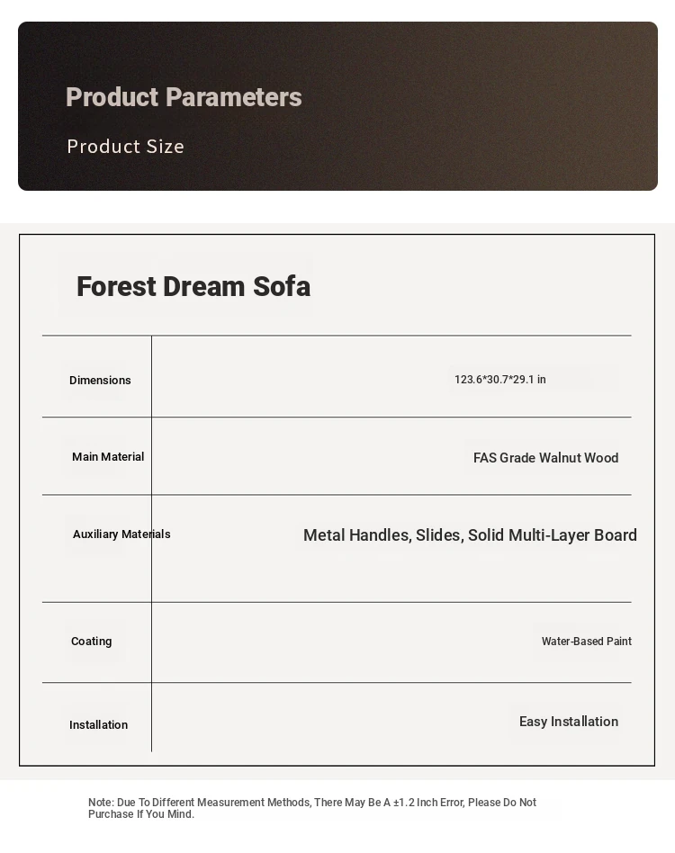Click the FAS Grade Walnut Wood text
Image resolution: width=675 pixels, height=853 pixels.
point(545,458)
